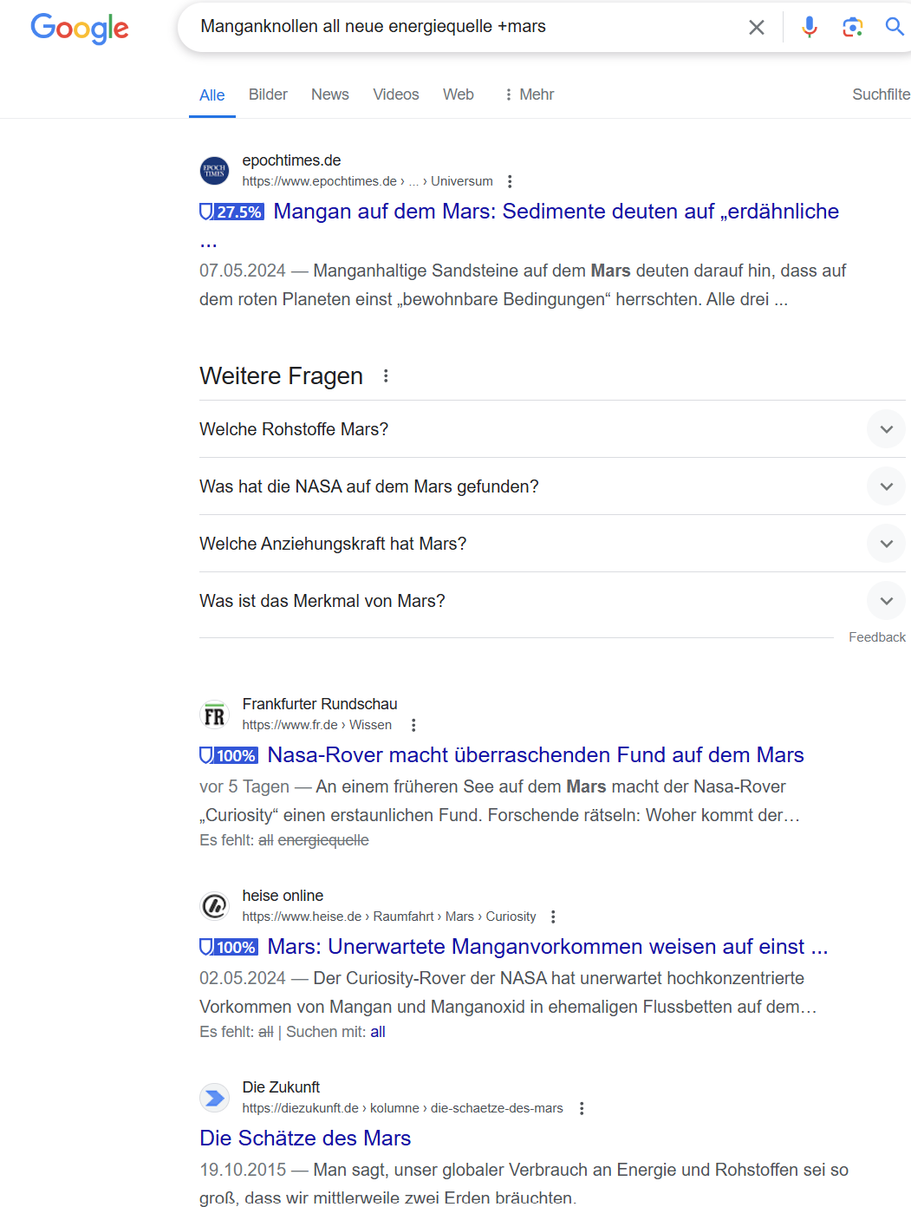The image size is (911, 1207).
Task: Open three-dot menu for heise.de result
Action: (x=553, y=917)
